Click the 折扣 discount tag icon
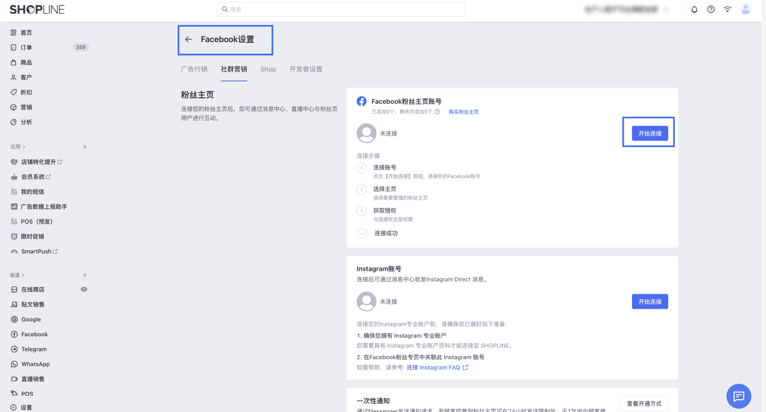This screenshot has height=412, width=766. click(x=14, y=92)
